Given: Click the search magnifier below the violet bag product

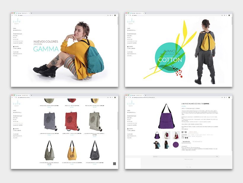Looking at the screenshot, I should click(x=217, y=157).
